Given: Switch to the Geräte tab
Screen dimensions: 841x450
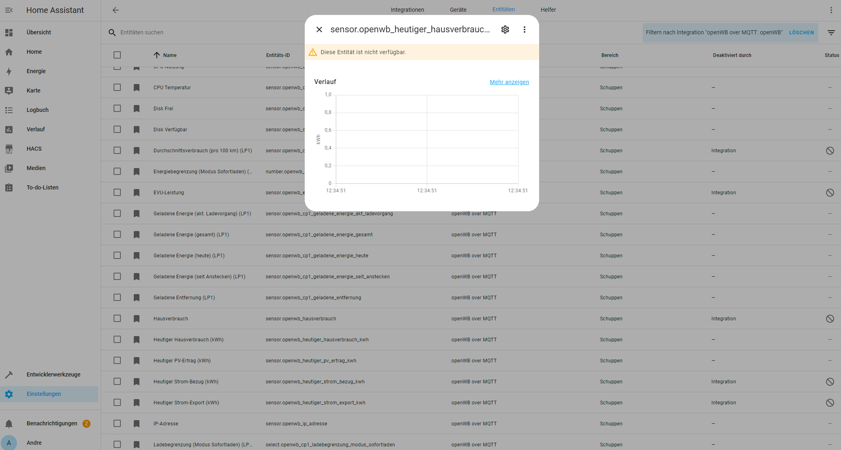Looking at the screenshot, I should point(458,10).
